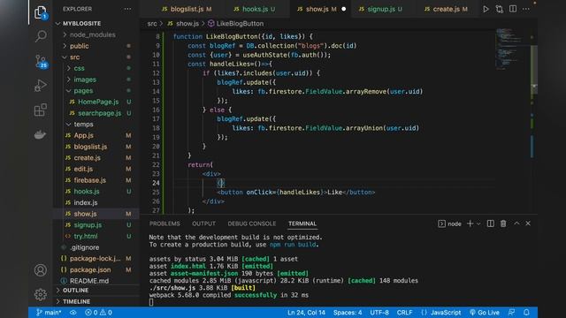Screen dimensions: 566x318
Task: Split the terminal panel
Action: click(x=490, y=223)
